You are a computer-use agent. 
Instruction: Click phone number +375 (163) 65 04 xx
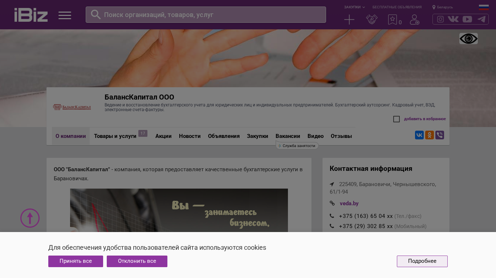point(366,216)
